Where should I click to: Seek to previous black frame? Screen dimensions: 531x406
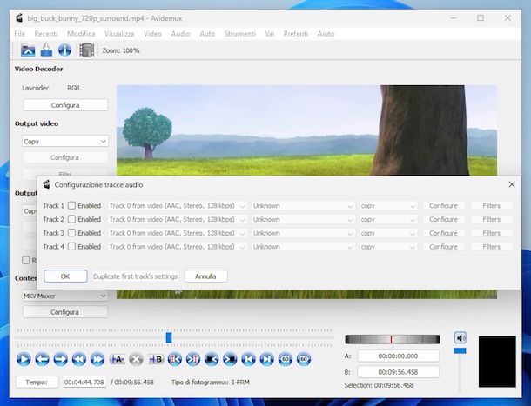point(212,359)
